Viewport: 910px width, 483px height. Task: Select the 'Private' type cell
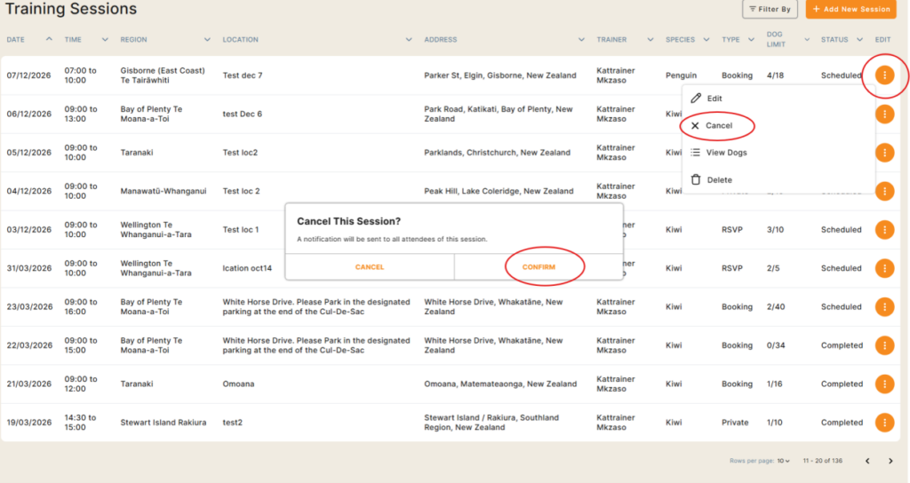(x=735, y=422)
